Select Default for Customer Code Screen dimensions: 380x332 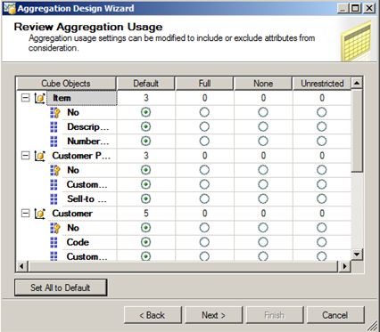pos(145,242)
